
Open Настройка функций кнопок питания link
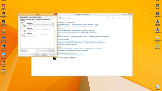[92, 41]
